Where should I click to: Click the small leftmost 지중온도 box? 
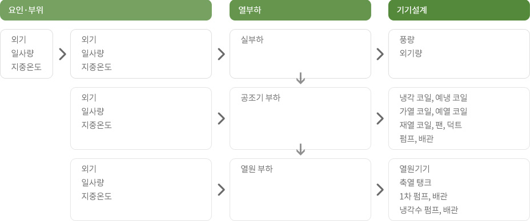pyautogui.click(x=26, y=54)
